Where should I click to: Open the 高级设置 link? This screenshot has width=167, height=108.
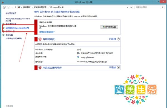coord(9,35)
